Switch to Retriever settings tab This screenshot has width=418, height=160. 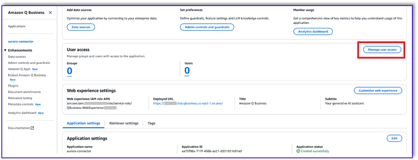pos(124,123)
